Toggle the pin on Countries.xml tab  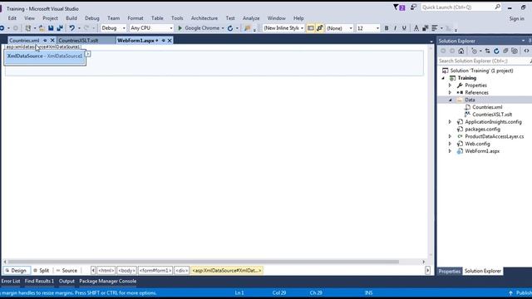point(45,41)
